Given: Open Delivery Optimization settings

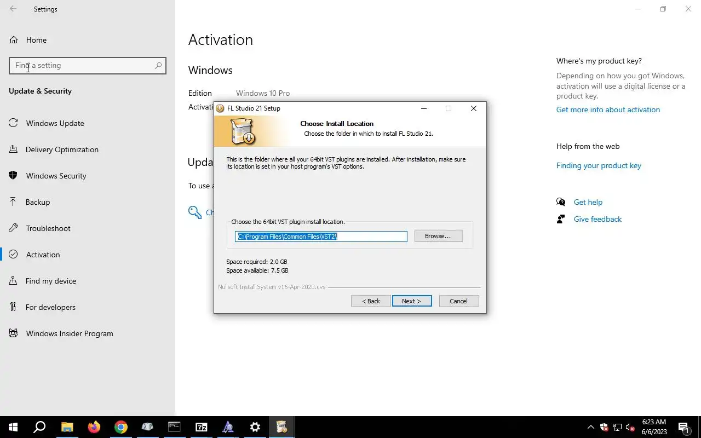Looking at the screenshot, I should coord(88,149).
